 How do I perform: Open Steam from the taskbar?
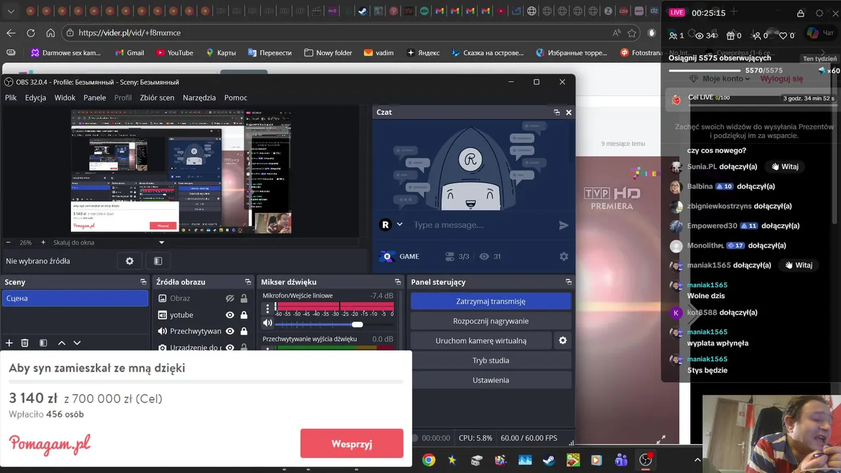(549, 460)
